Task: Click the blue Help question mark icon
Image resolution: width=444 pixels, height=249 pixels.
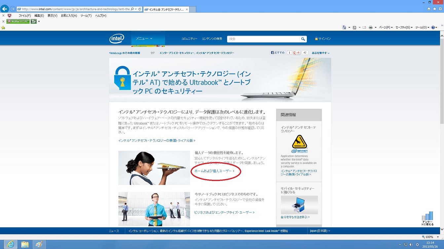Action: click(x=433, y=27)
